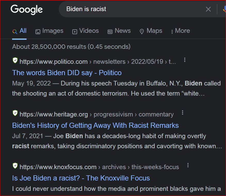
Task: Click the shield icon beside the knoxfocus.com URL
Action: point(15,166)
